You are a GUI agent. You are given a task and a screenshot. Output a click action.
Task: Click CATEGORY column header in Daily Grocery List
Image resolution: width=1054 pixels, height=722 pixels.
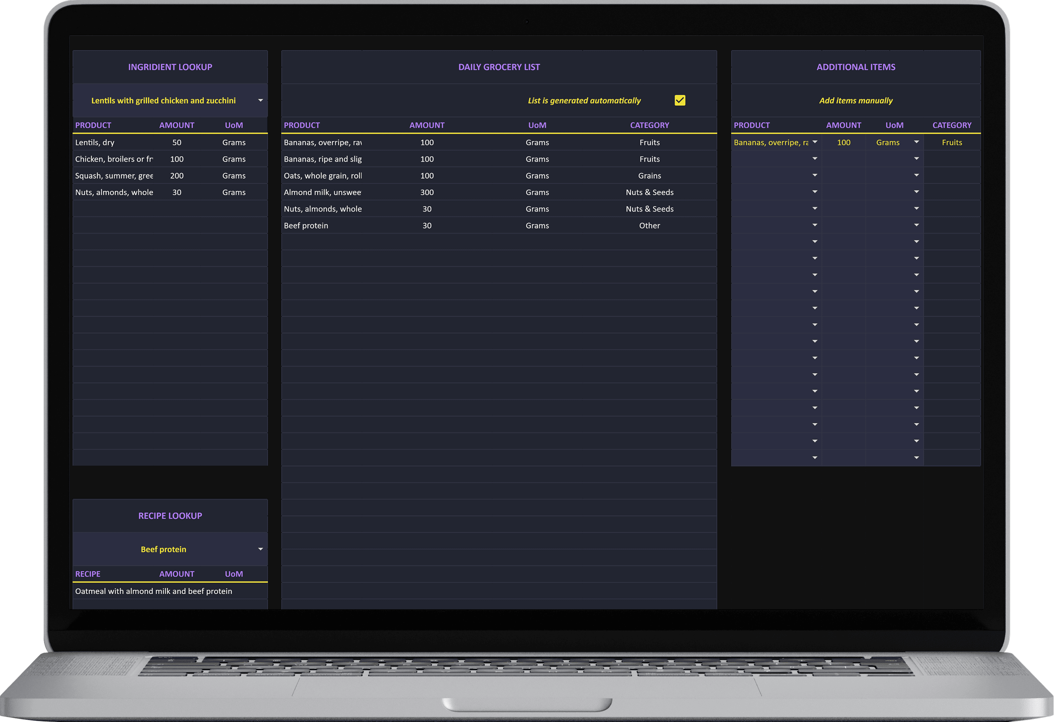point(649,125)
